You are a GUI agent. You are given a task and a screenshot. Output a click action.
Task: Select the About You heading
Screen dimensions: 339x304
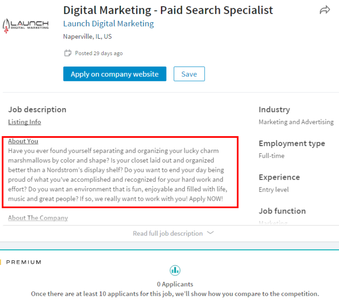[23, 141]
